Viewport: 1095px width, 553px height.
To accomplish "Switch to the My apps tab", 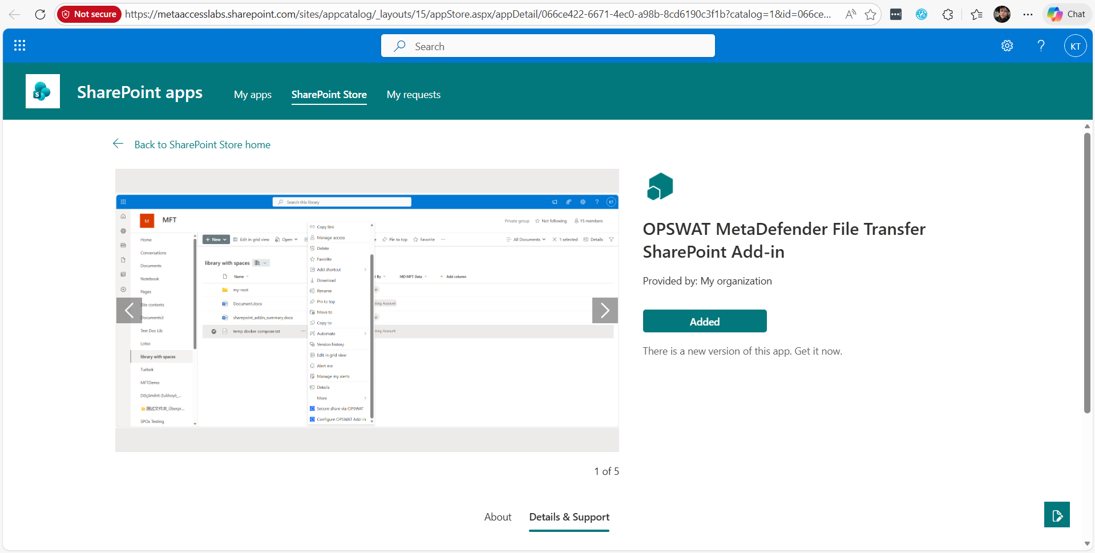I will 252,95.
